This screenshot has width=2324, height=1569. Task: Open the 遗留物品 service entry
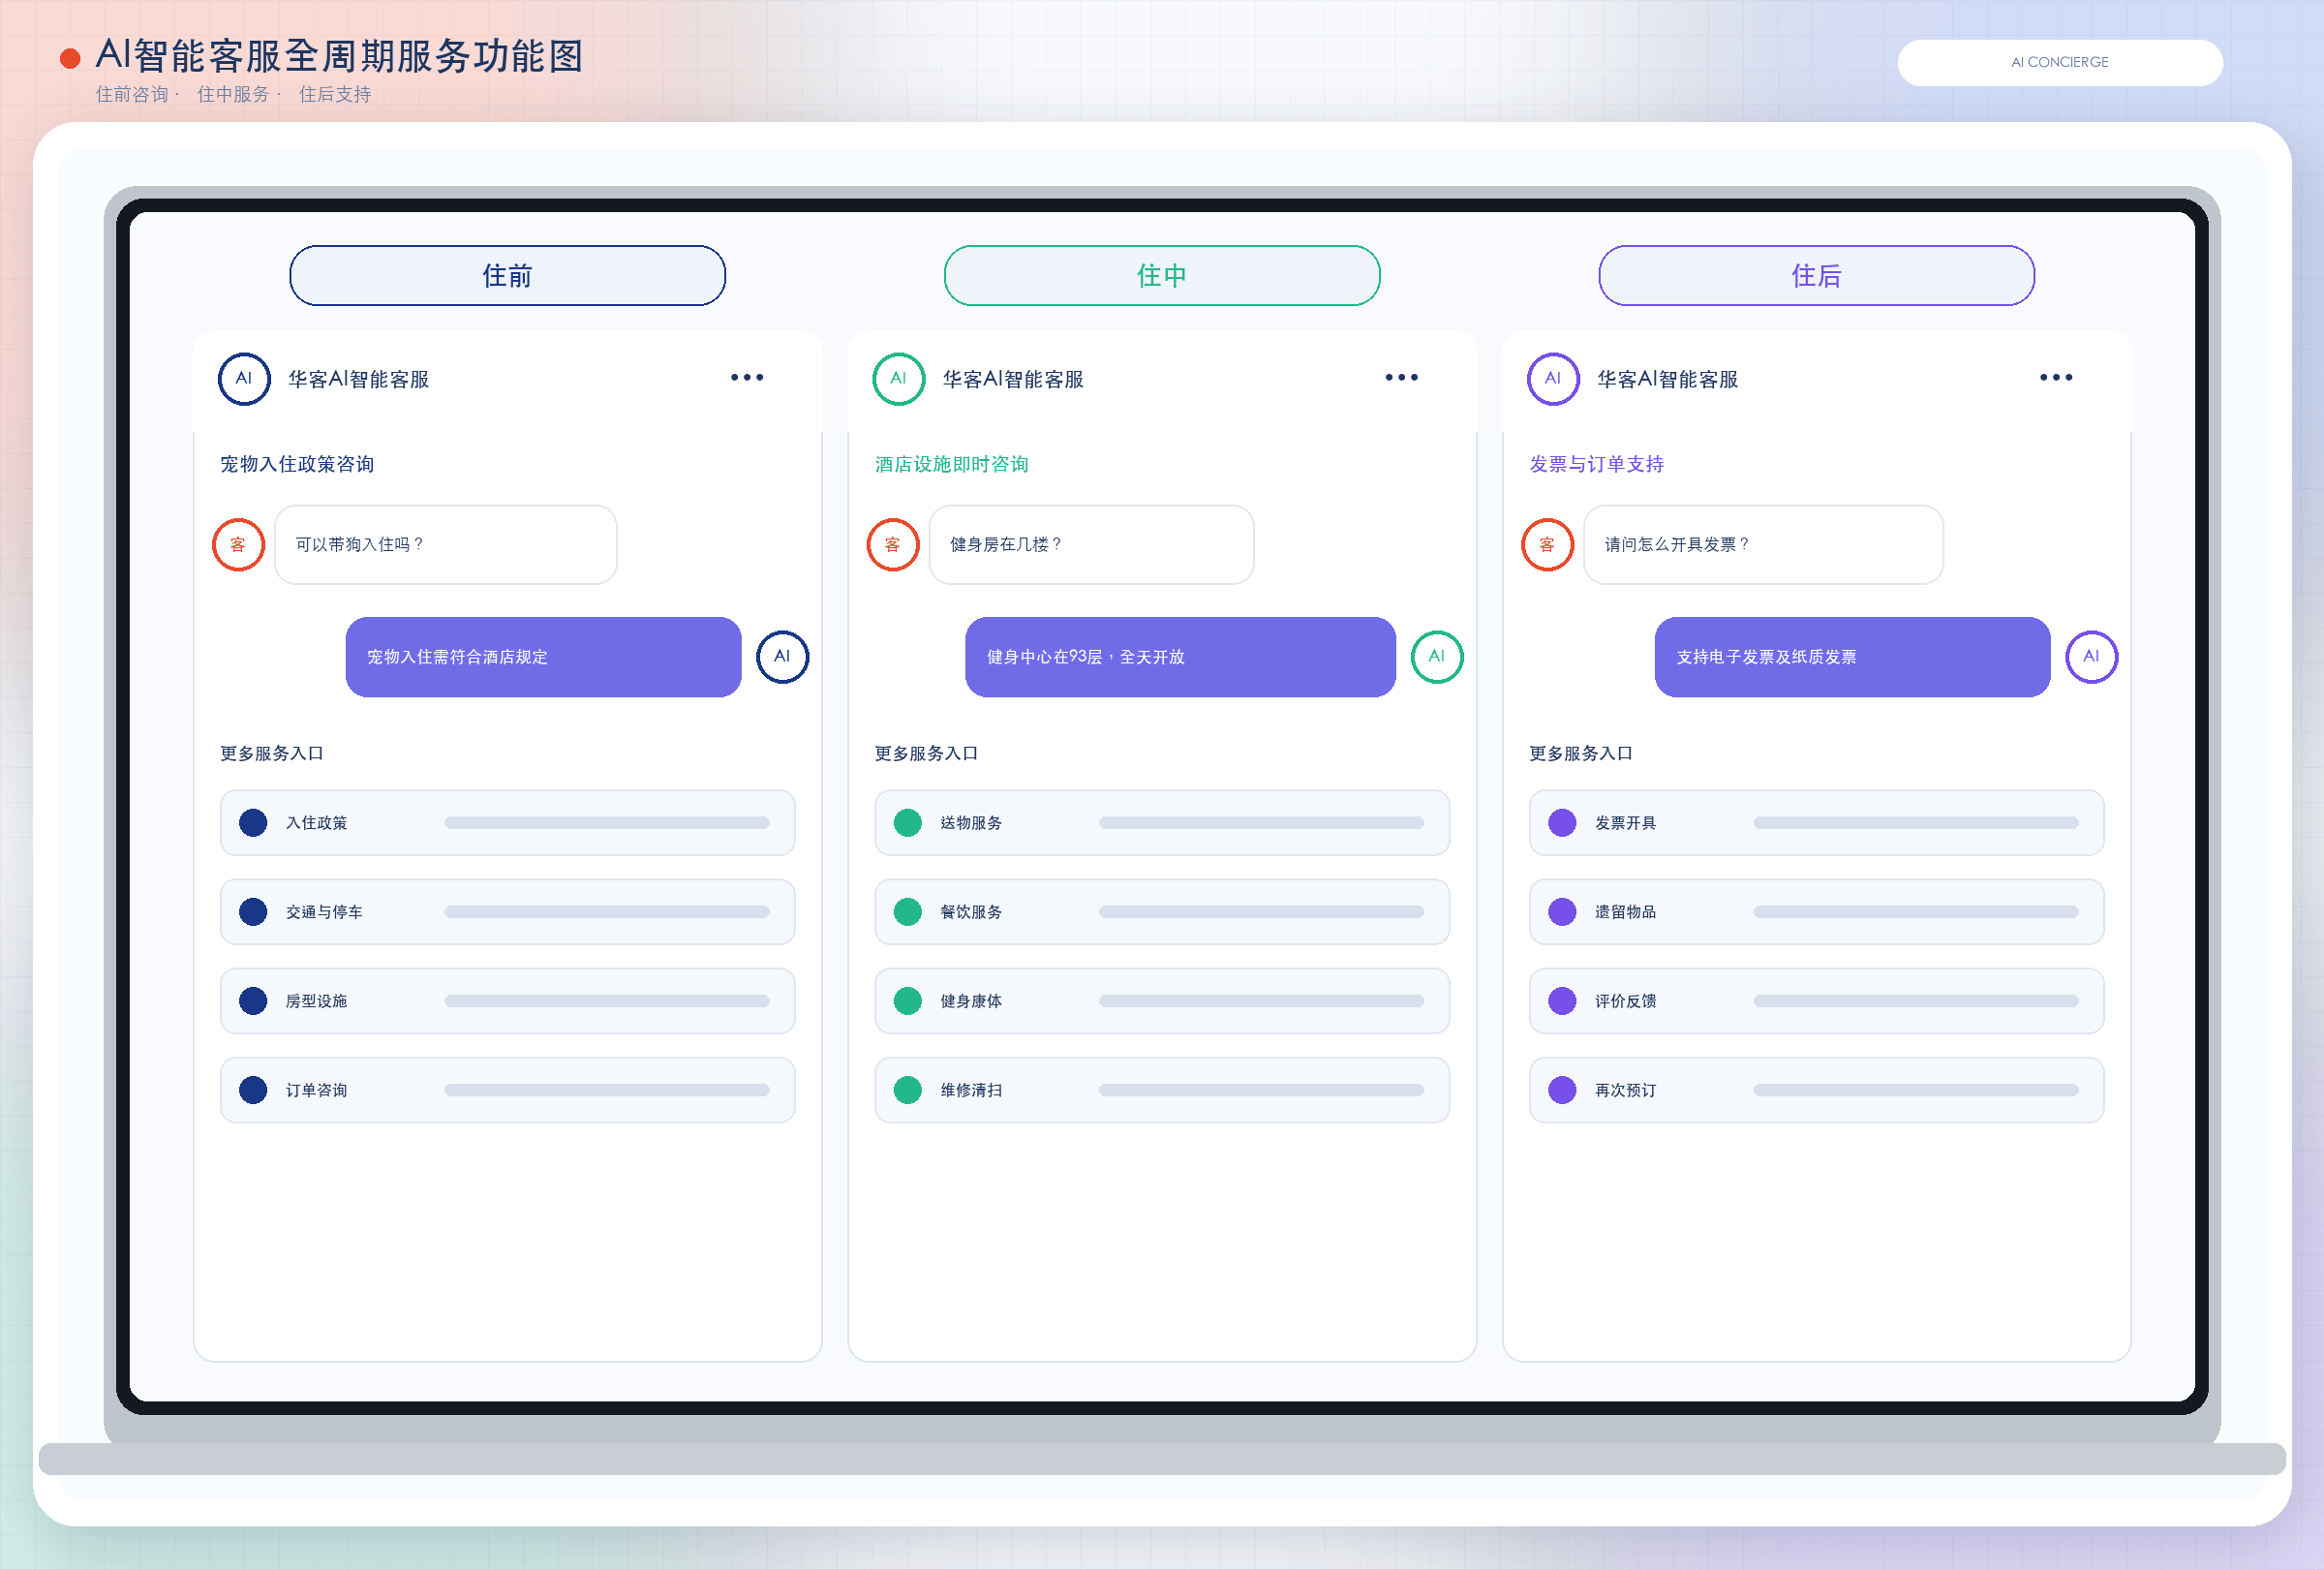[1816, 912]
